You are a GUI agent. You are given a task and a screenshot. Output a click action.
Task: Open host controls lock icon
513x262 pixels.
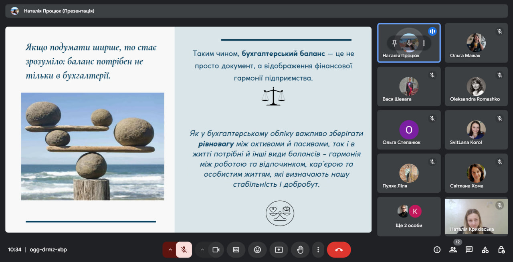coord(501,250)
